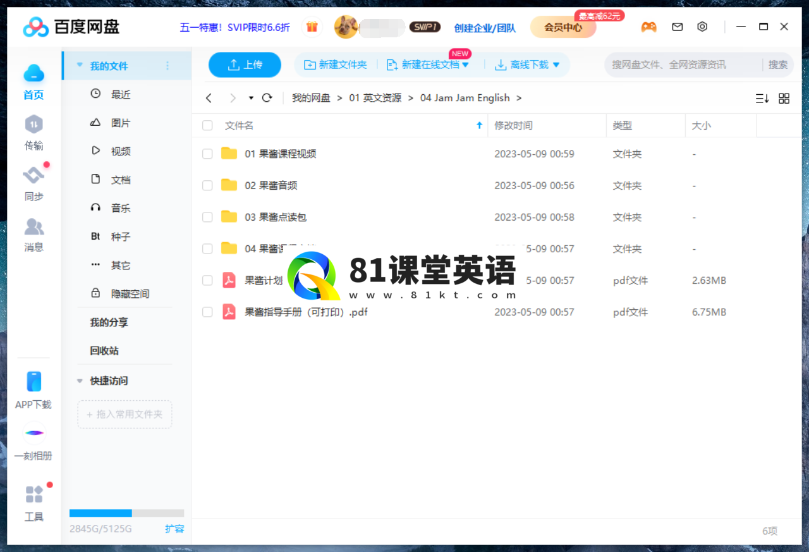Open the 传输 transfer panel
The width and height of the screenshot is (809, 552).
[33, 133]
